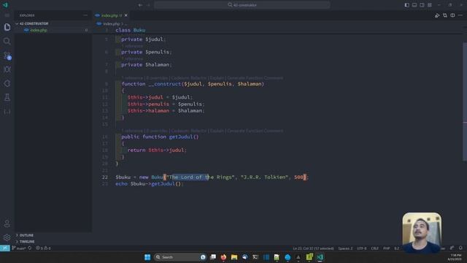Open Task View from the taskbar
Screen dimensions: 467x263
click(213, 257)
